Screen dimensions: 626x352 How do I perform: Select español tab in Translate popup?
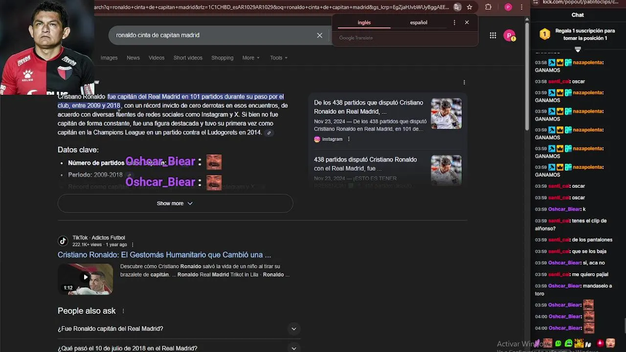pos(419,22)
